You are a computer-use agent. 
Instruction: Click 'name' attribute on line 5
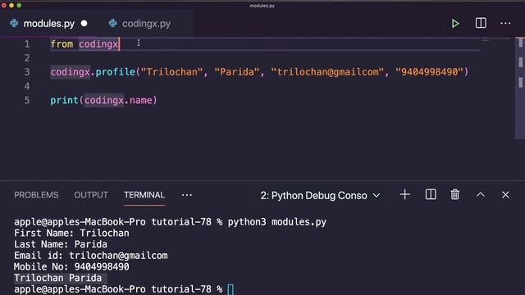(140, 100)
